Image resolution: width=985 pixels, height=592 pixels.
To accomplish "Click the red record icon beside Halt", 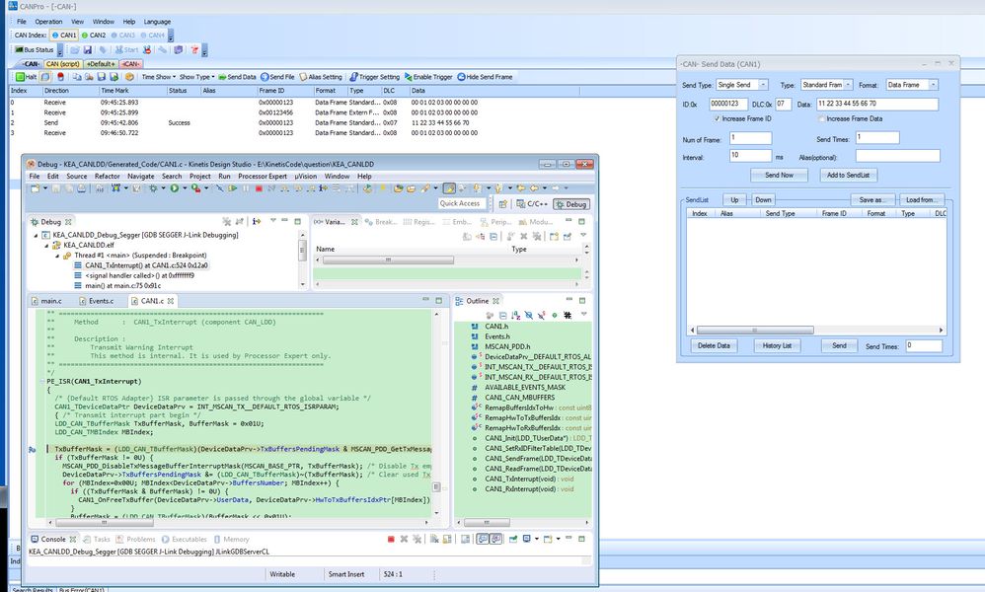I will [60, 77].
